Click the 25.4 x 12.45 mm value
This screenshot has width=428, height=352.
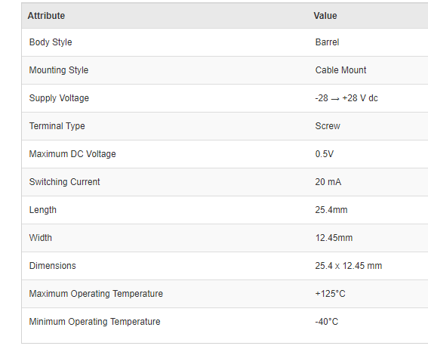[x=349, y=266]
